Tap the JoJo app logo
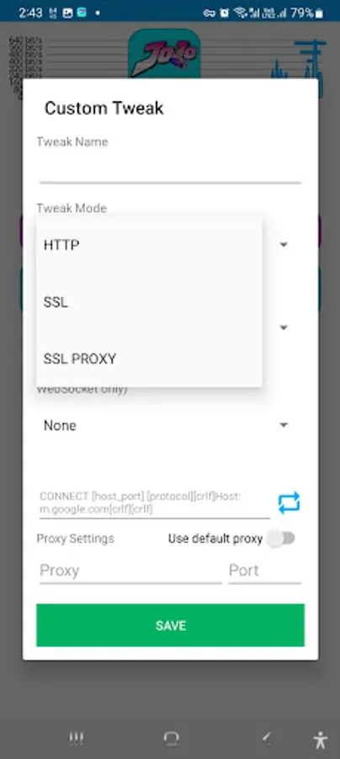Viewport: 340px width, 759px height. tap(164, 53)
